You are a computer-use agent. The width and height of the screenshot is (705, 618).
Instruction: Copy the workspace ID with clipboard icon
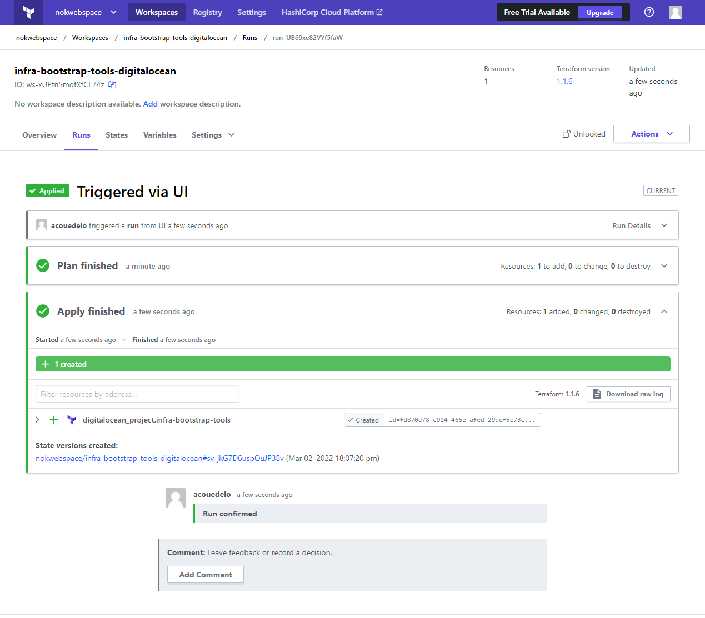coord(112,84)
